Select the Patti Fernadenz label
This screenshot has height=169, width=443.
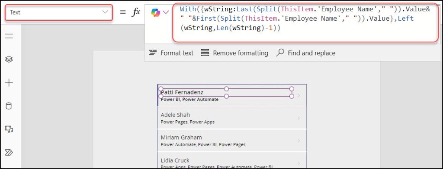(182, 92)
